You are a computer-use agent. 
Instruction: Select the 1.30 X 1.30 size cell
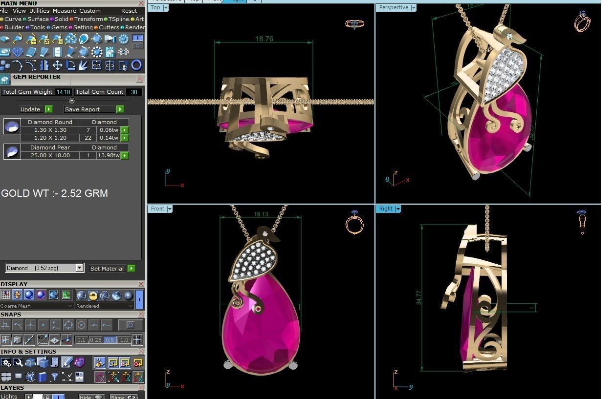tap(50, 130)
